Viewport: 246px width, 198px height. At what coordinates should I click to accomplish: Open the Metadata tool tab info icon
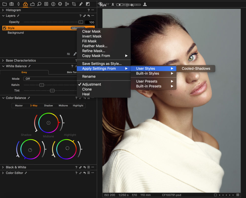point(53,4)
